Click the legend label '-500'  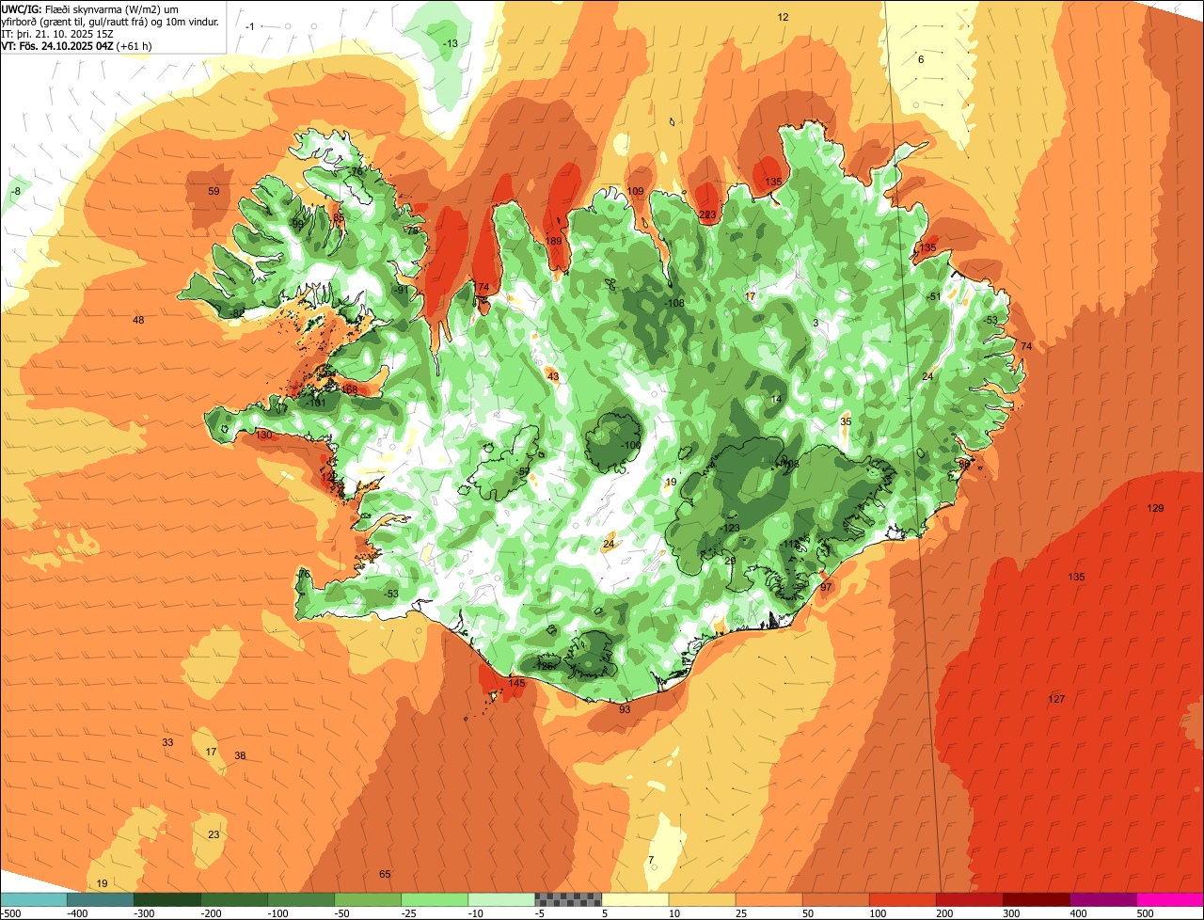[10, 913]
